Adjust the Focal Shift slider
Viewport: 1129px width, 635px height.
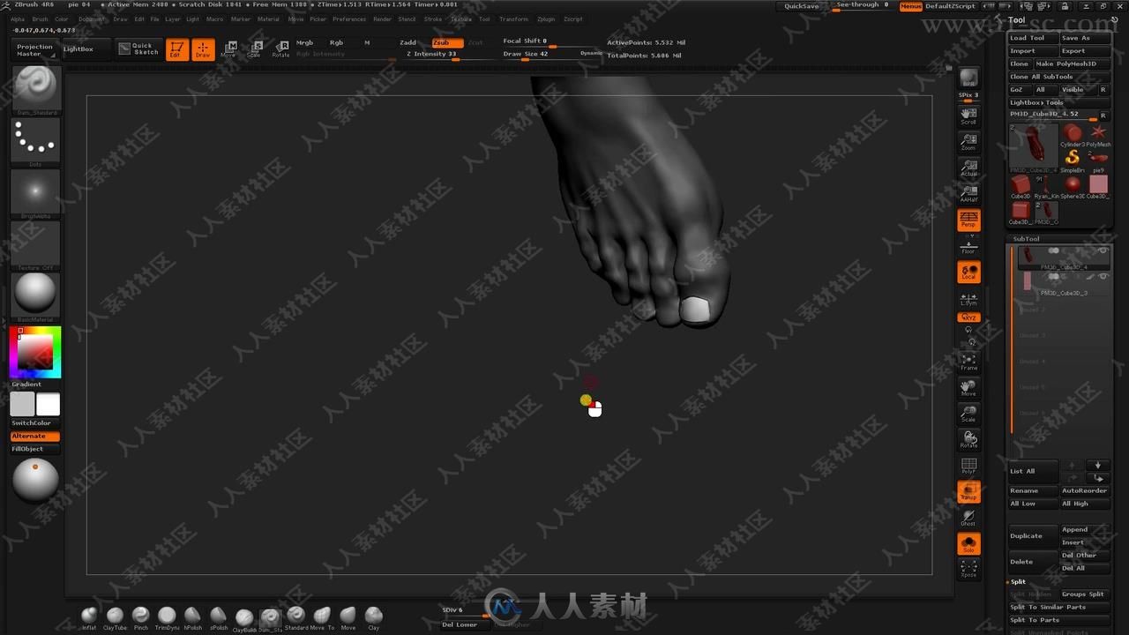tap(540, 41)
